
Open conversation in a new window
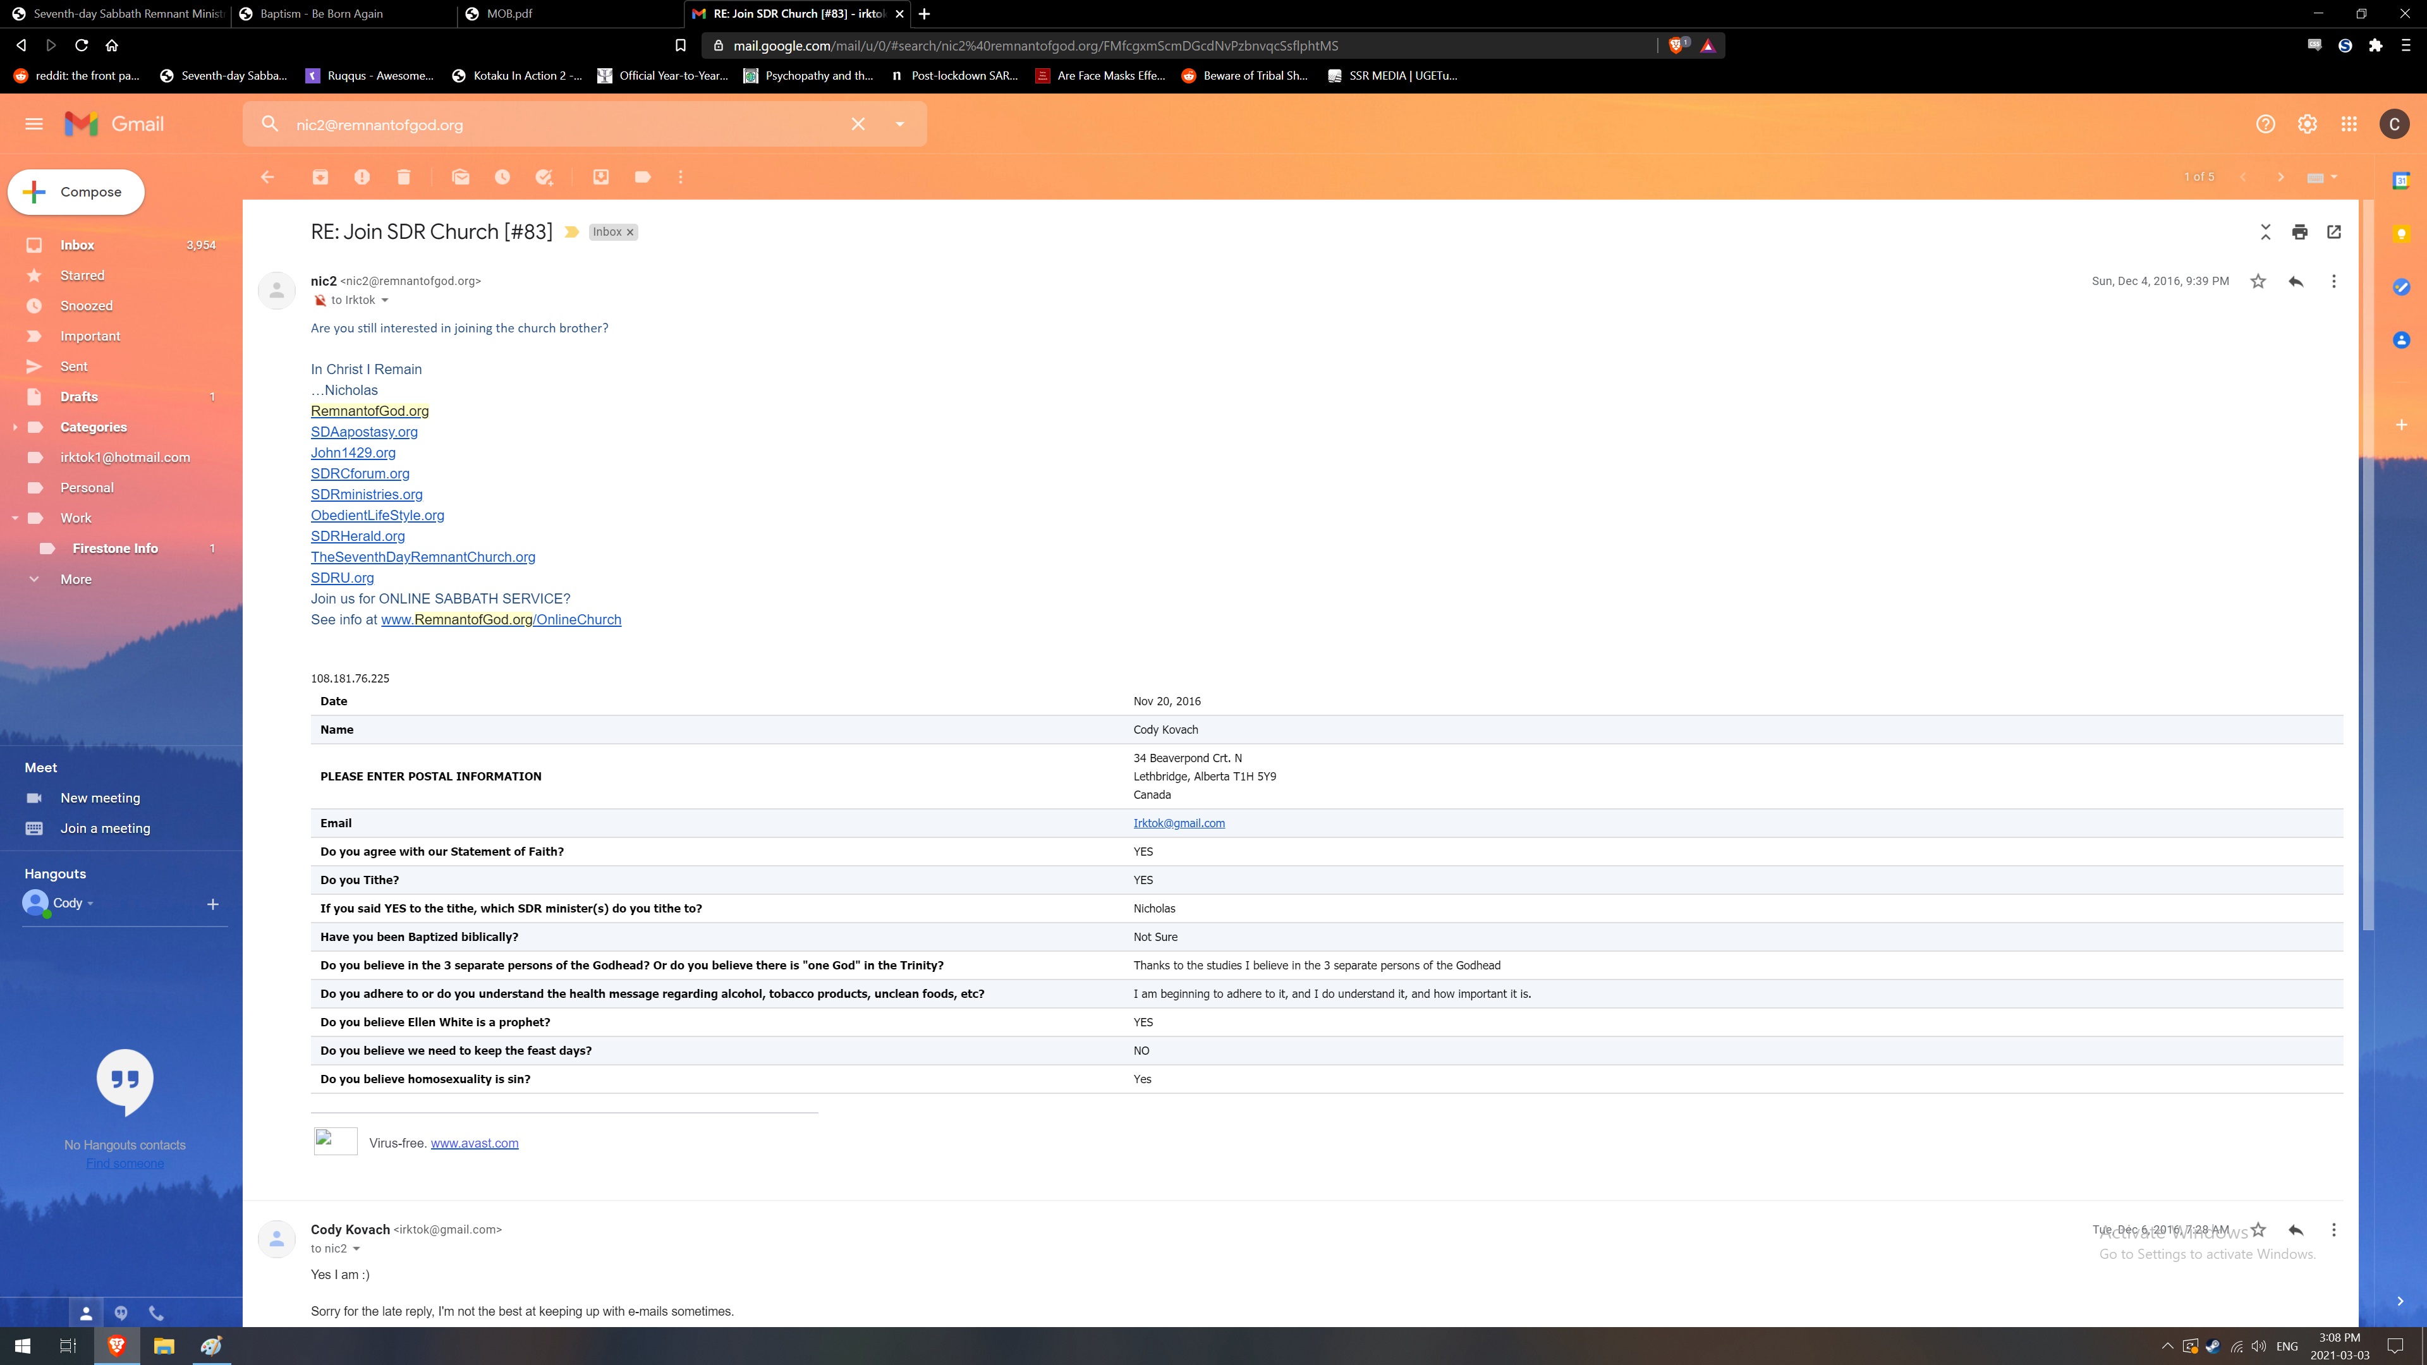point(2333,232)
